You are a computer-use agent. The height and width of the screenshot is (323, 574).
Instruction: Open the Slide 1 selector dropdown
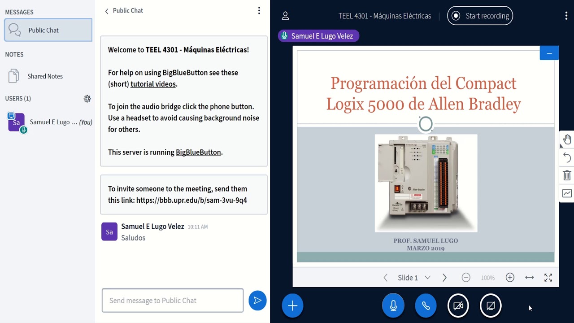(x=414, y=278)
